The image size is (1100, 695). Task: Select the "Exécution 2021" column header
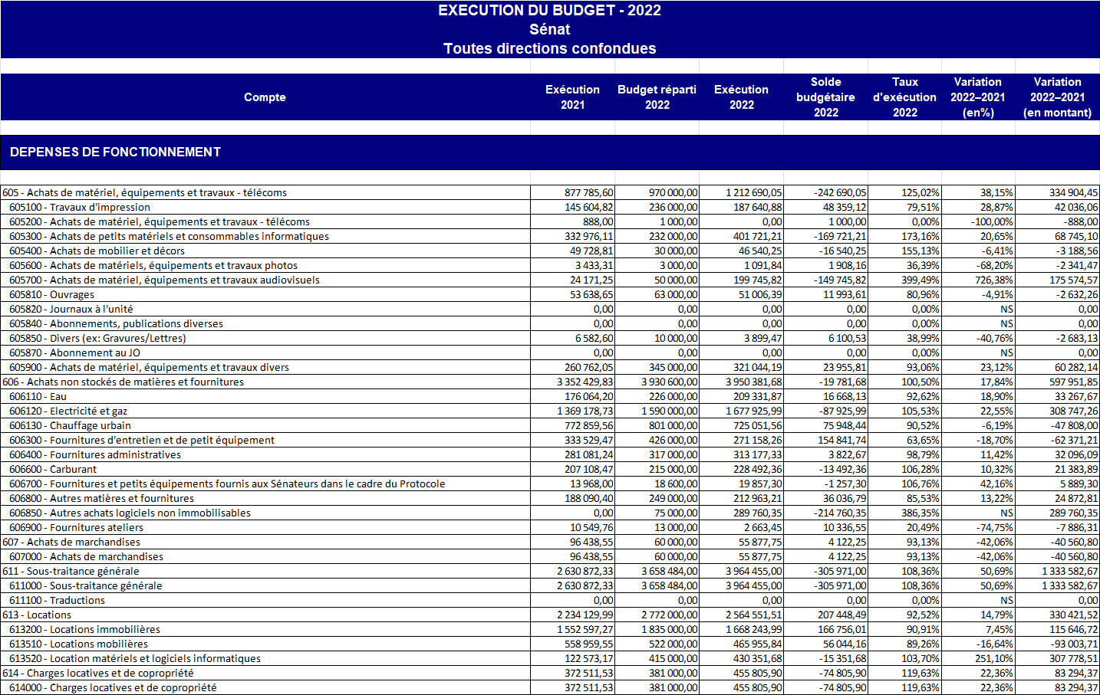(x=572, y=97)
